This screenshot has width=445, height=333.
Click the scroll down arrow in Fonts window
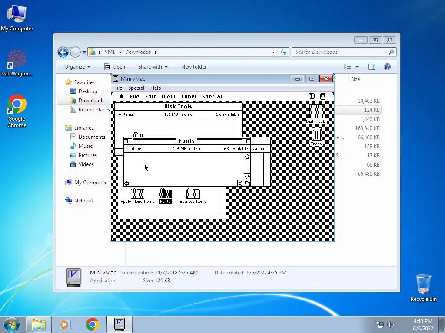click(x=247, y=177)
